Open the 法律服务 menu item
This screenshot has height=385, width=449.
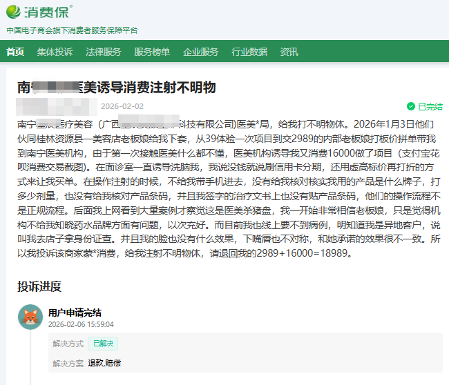103,52
